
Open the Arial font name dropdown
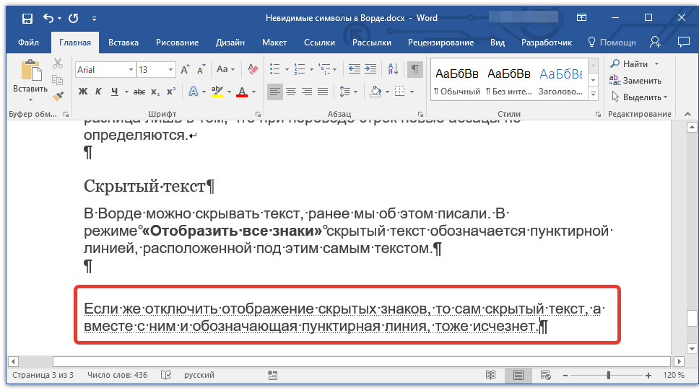pos(131,70)
